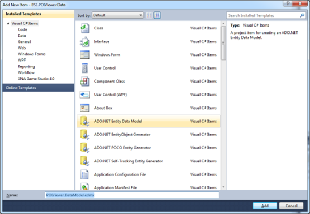Pick the User Control template icon
Image resolution: width=310 pixels, height=214 pixels.
84,68
